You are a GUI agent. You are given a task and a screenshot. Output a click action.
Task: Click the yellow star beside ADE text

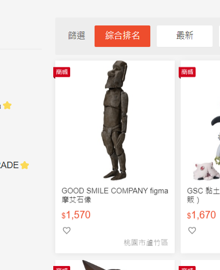pos(25,165)
